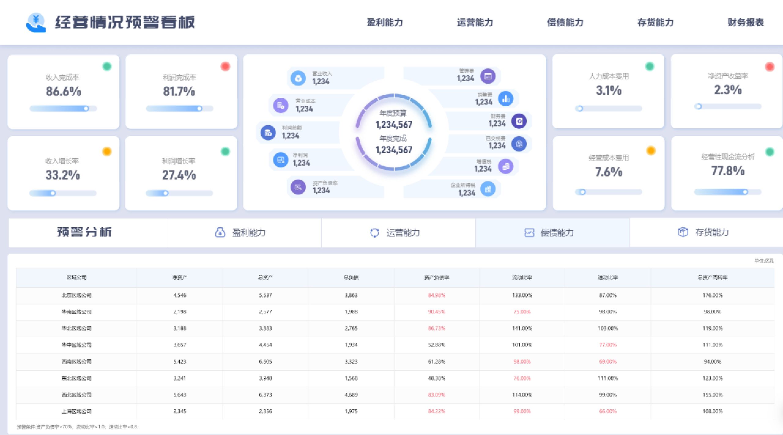Open 财务报表 in top navigation
This screenshot has width=783, height=435.
pyautogui.click(x=745, y=23)
